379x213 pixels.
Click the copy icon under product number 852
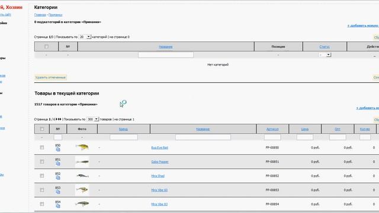(58, 178)
